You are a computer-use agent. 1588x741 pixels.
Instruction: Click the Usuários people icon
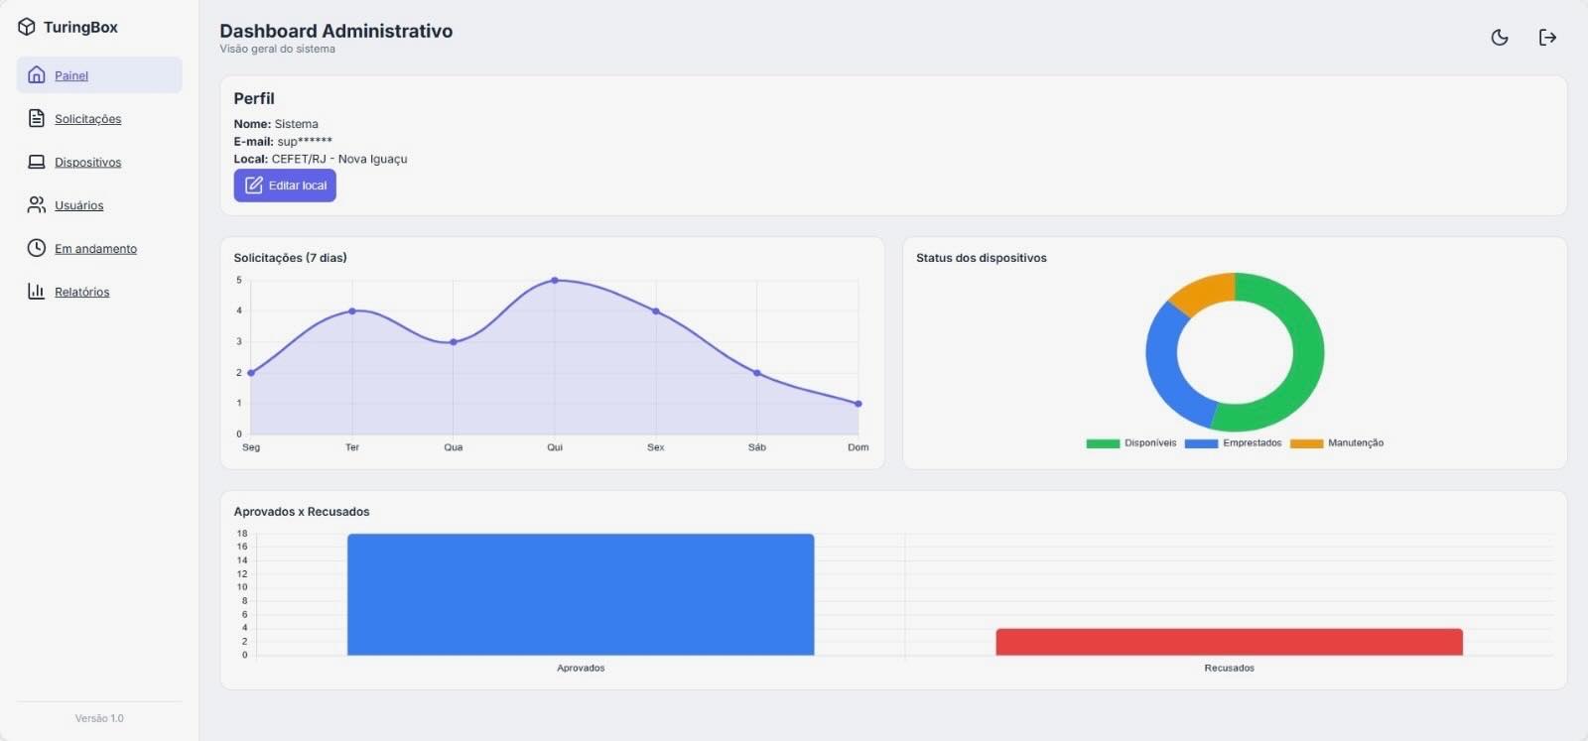click(37, 205)
